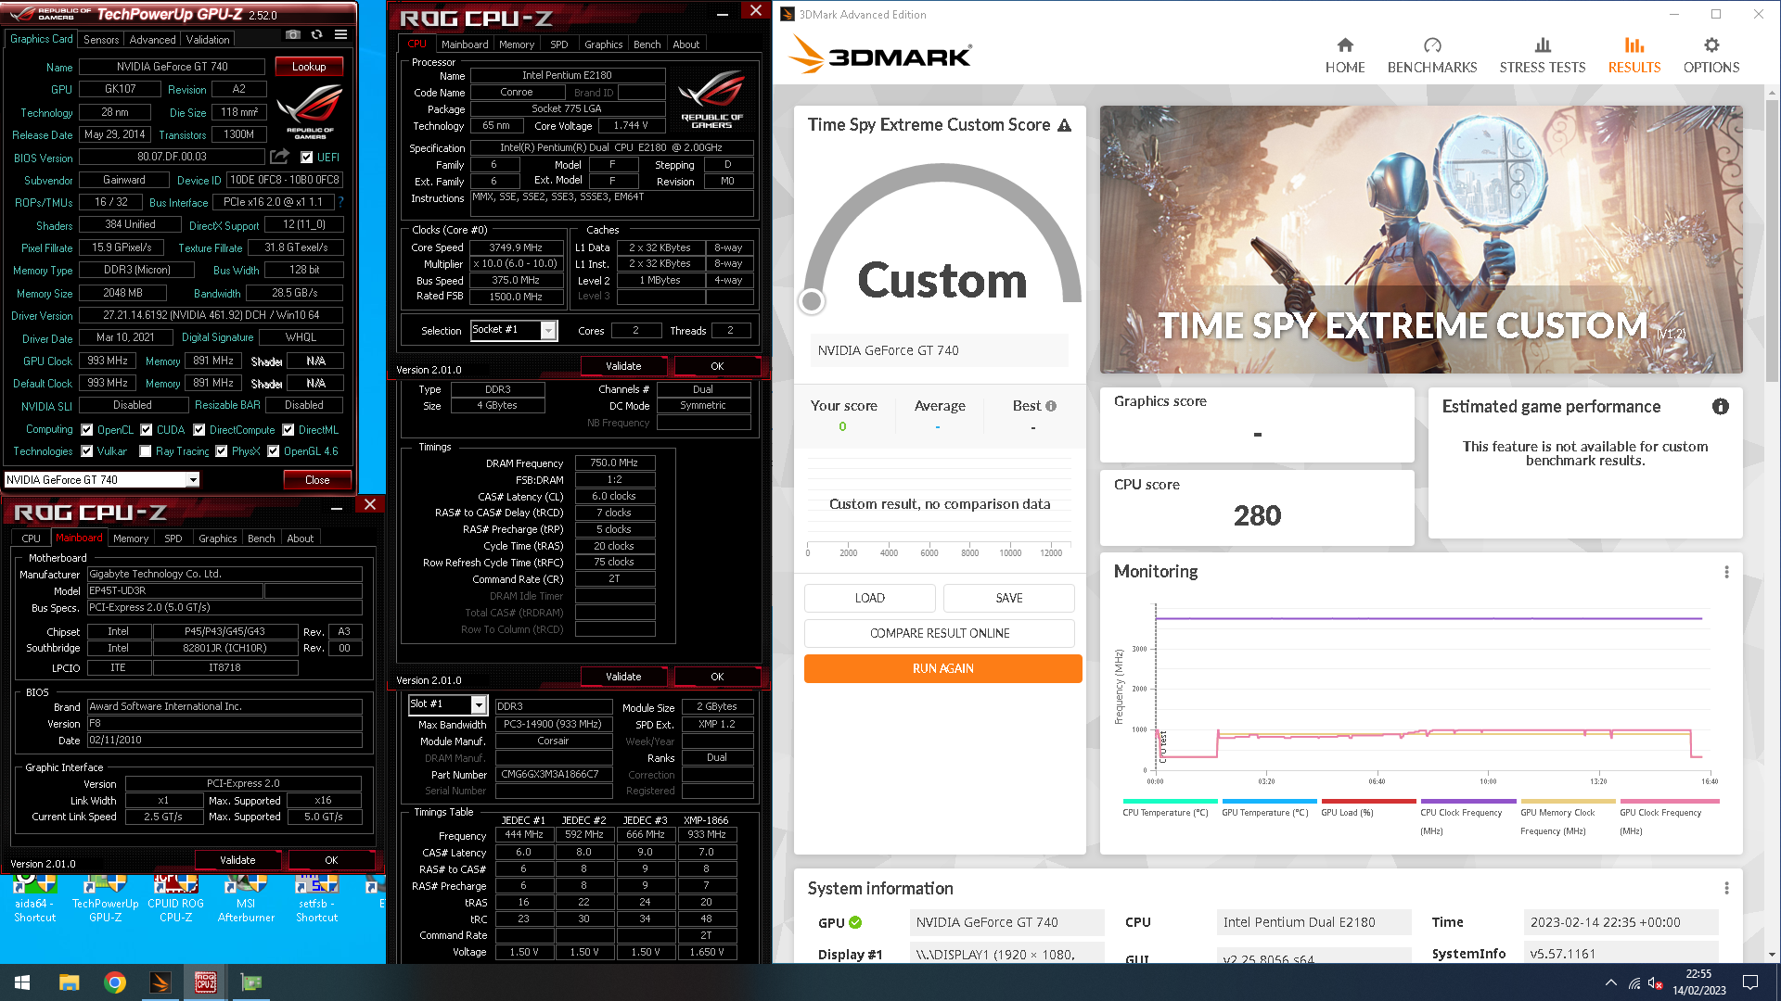
Task: Toggle the PhysX checkbox
Action: pyautogui.click(x=222, y=451)
